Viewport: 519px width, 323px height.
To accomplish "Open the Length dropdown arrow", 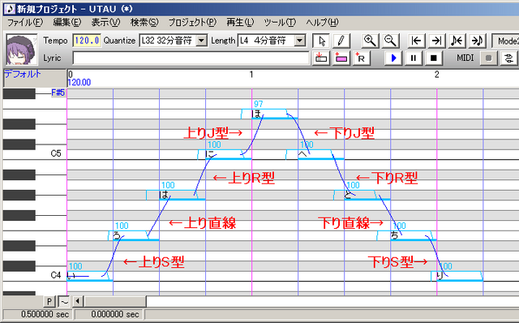I will coord(299,41).
